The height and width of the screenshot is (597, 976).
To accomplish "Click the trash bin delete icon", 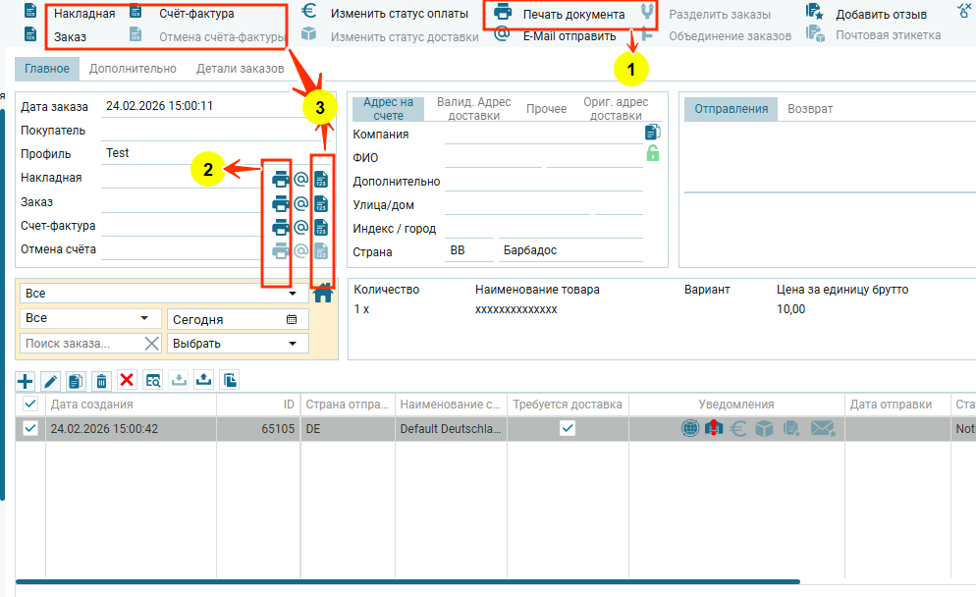I will (x=100, y=380).
